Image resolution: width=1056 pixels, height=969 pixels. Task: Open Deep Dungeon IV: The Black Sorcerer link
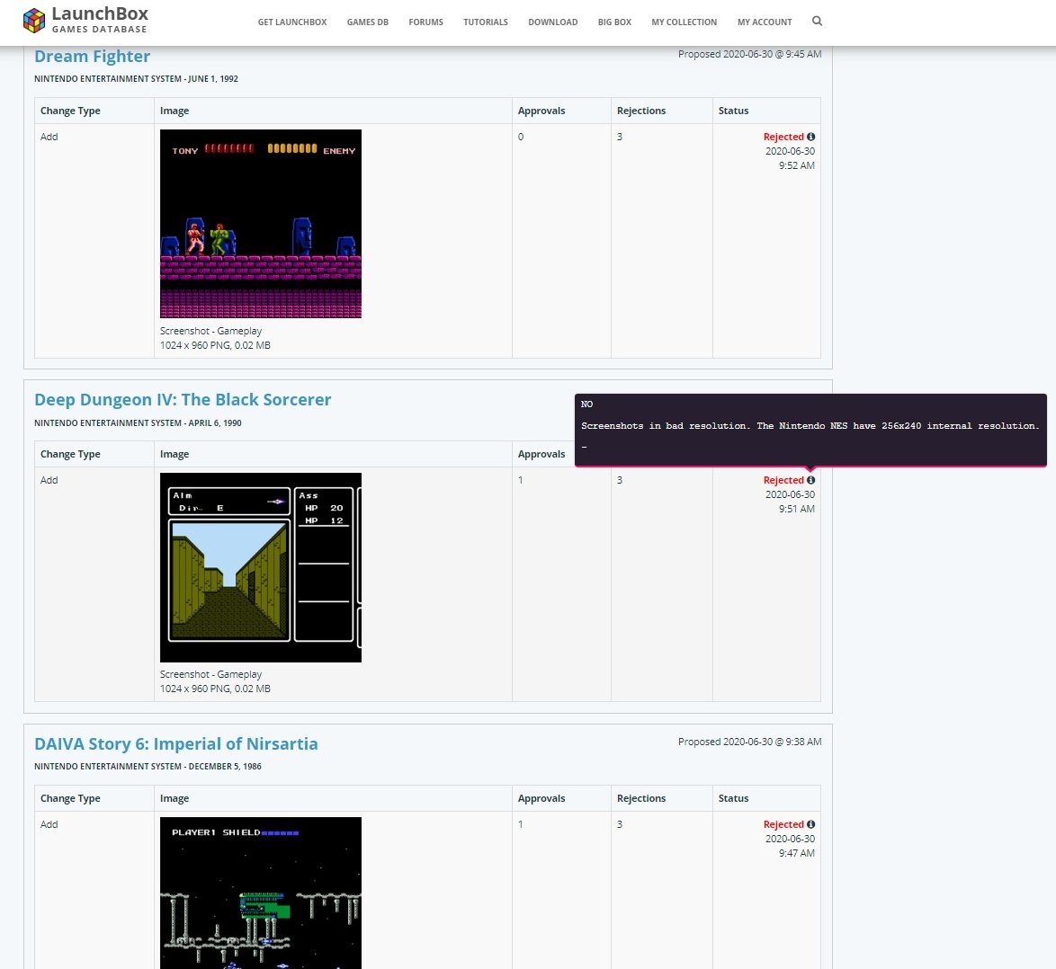click(x=183, y=400)
